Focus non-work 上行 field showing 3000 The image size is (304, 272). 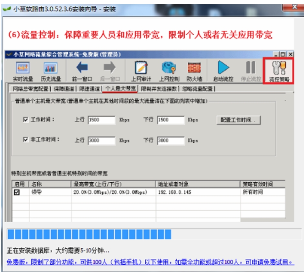[x=102, y=140]
